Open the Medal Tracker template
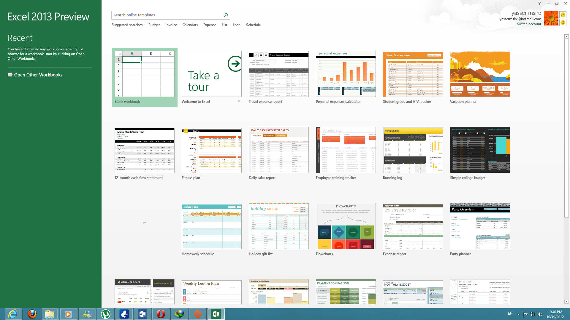The height and width of the screenshot is (320, 570). point(145,292)
